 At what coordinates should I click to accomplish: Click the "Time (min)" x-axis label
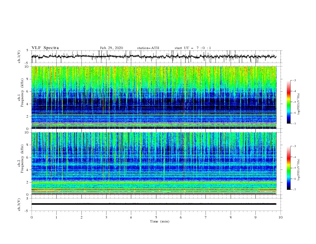160,221
